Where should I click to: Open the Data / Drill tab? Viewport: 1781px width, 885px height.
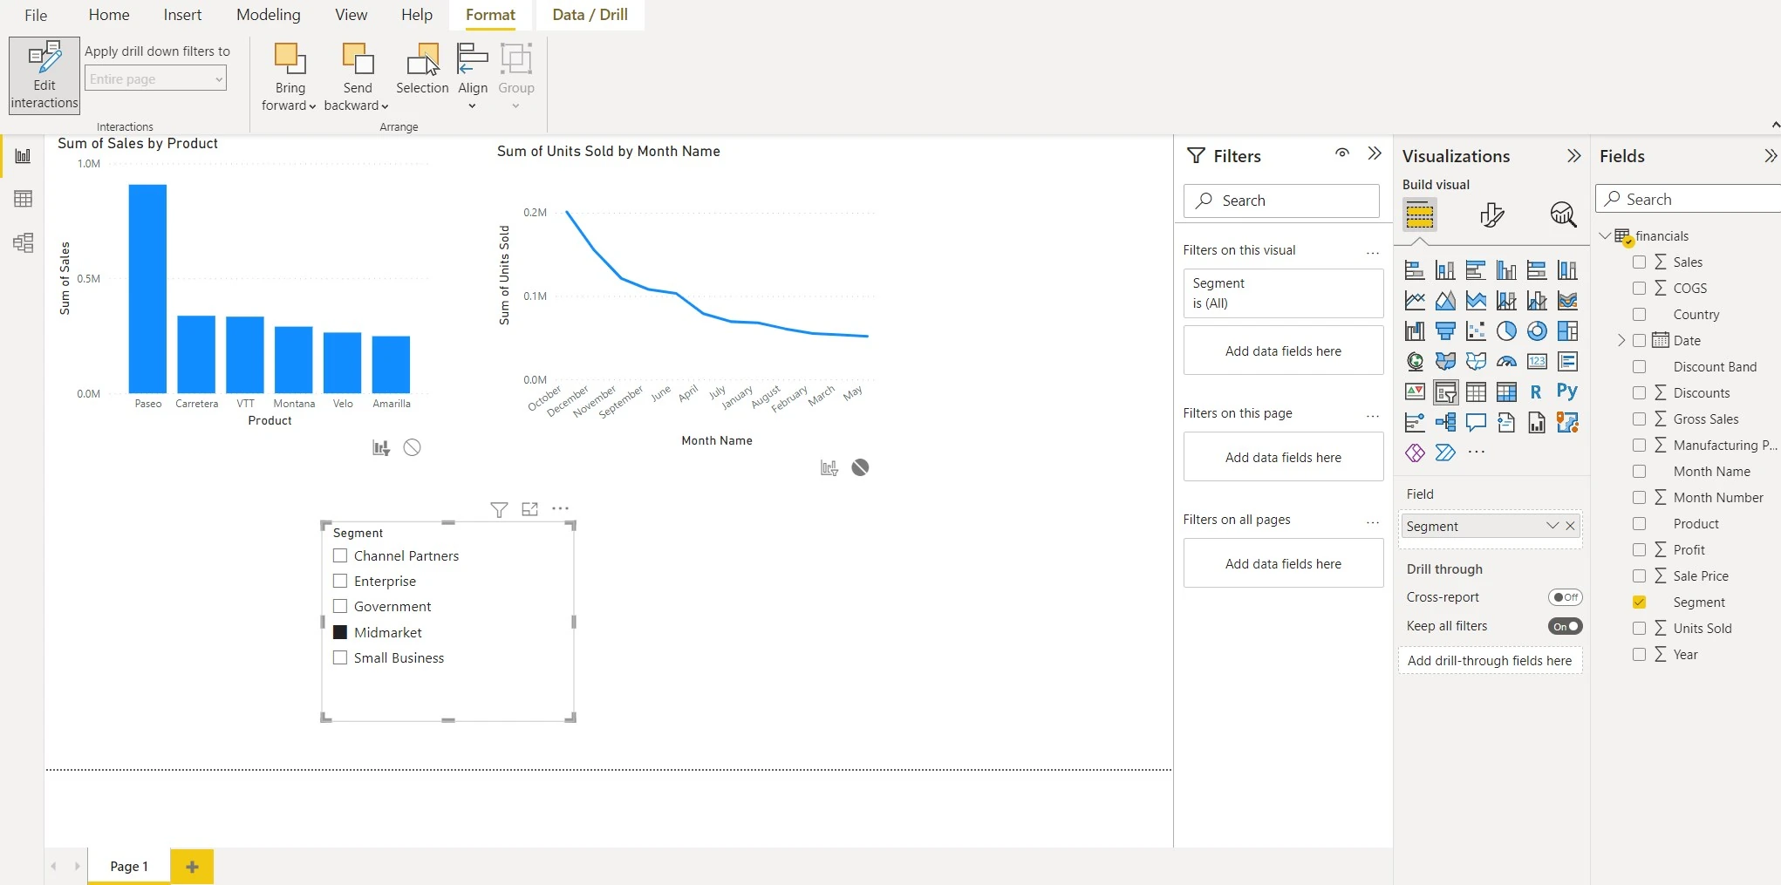point(590,15)
